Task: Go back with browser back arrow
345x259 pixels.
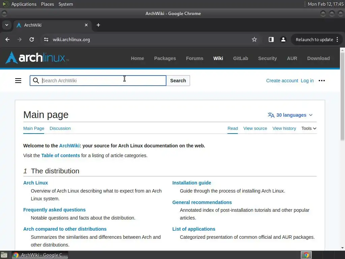Action: [x=7, y=39]
